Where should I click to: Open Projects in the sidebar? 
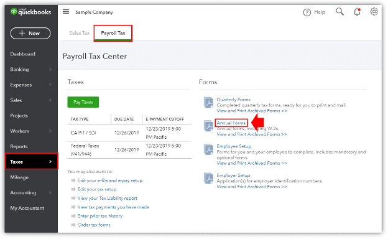coord(19,116)
